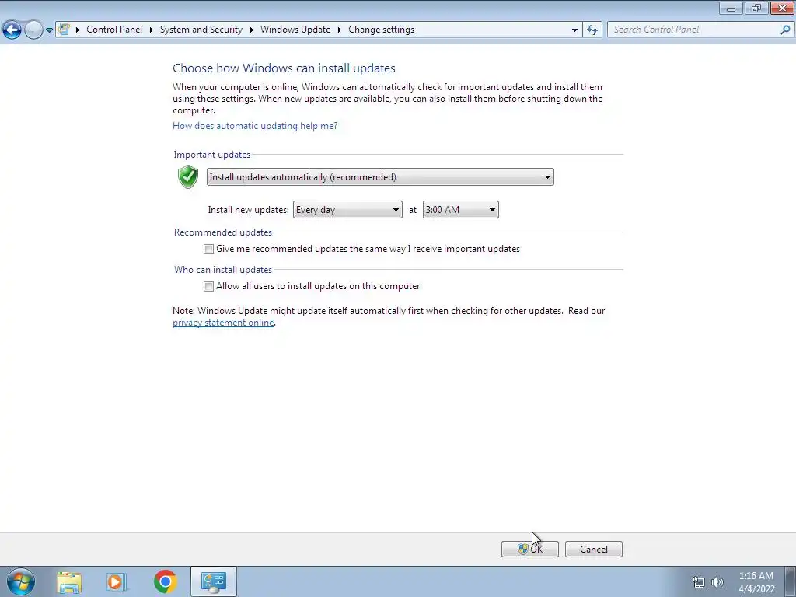796x597 pixels.
Task: Navigate to Control Panel breadcrumb
Action: point(114,30)
